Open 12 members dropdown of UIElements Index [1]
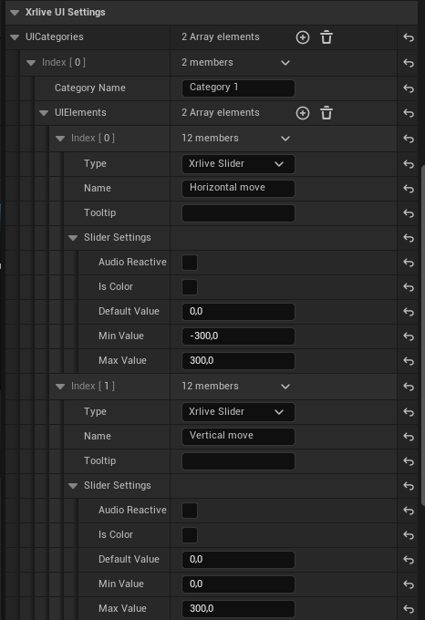This screenshot has height=620, width=425. pyautogui.click(x=285, y=387)
